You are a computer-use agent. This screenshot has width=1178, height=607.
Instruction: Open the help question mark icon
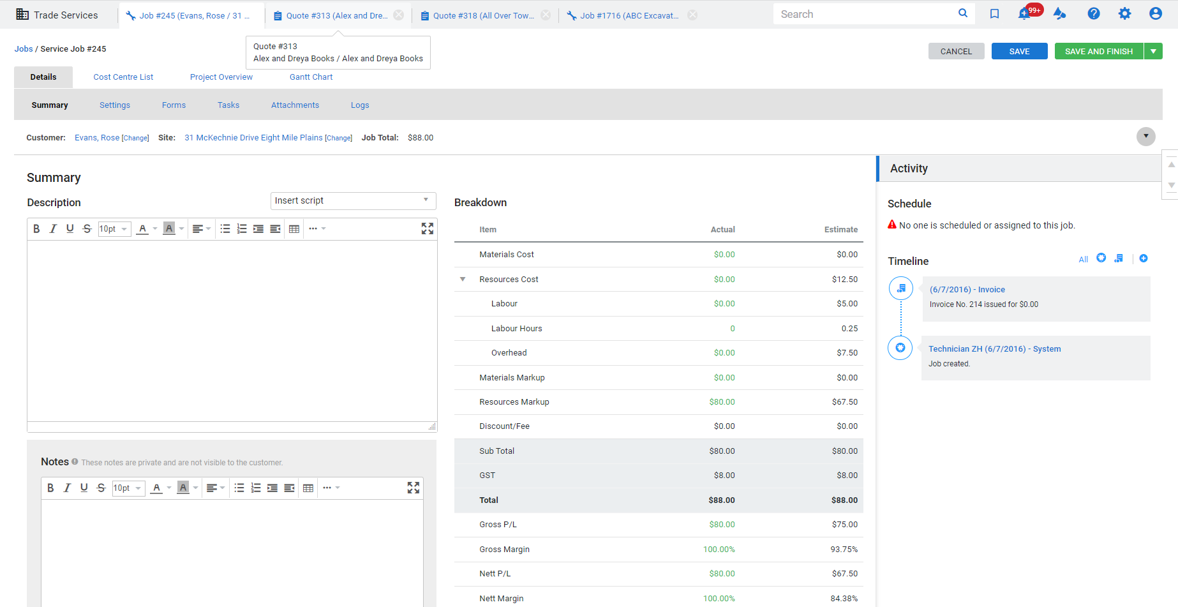1094,13
